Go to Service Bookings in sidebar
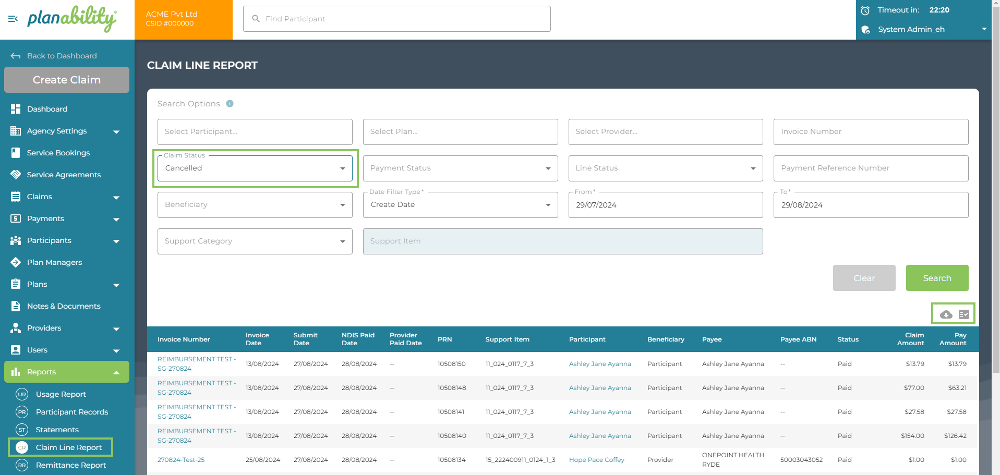Viewport: 1000px width, 475px height. tap(58, 153)
